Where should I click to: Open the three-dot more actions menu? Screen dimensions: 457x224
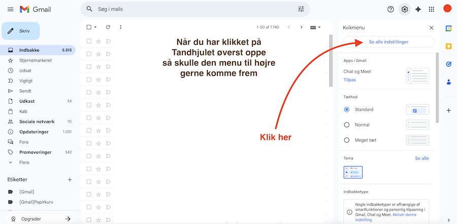coord(121,27)
